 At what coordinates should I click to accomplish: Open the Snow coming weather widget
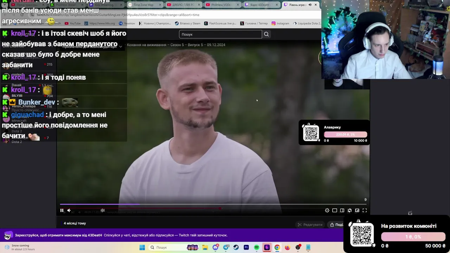[x=19, y=247]
